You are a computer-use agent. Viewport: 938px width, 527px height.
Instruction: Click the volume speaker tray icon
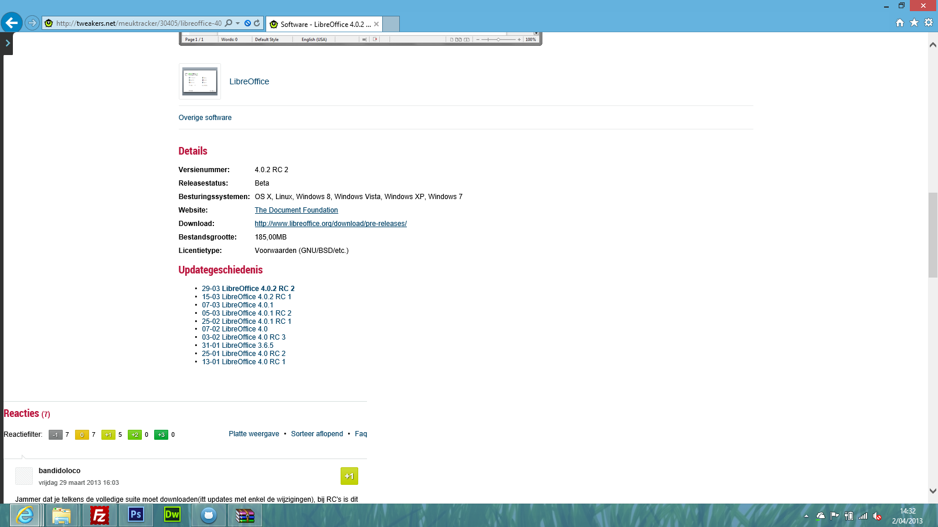point(877,516)
